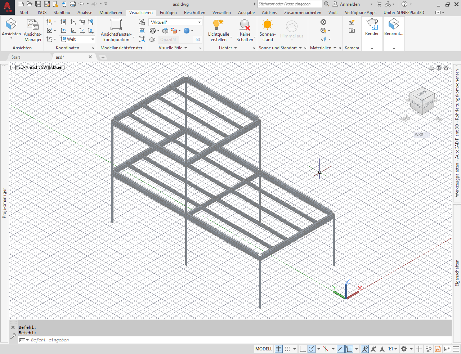Open the 1:1 annotation scale dropdown
Viewport: 461px width, 354px height.
392,349
